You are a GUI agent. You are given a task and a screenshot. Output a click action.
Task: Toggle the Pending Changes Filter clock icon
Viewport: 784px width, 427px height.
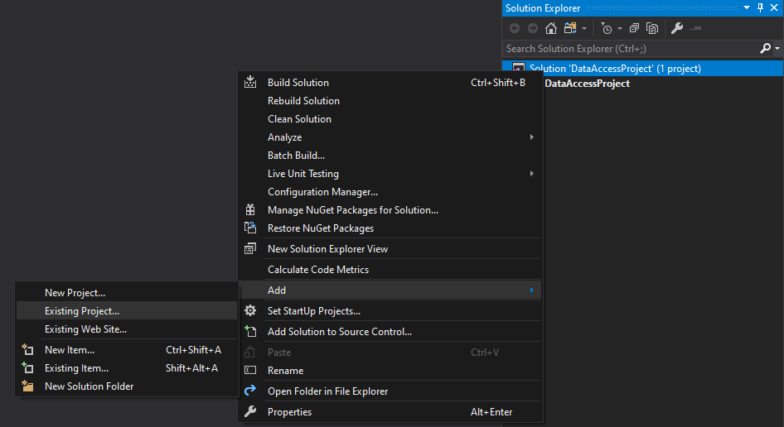point(606,28)
